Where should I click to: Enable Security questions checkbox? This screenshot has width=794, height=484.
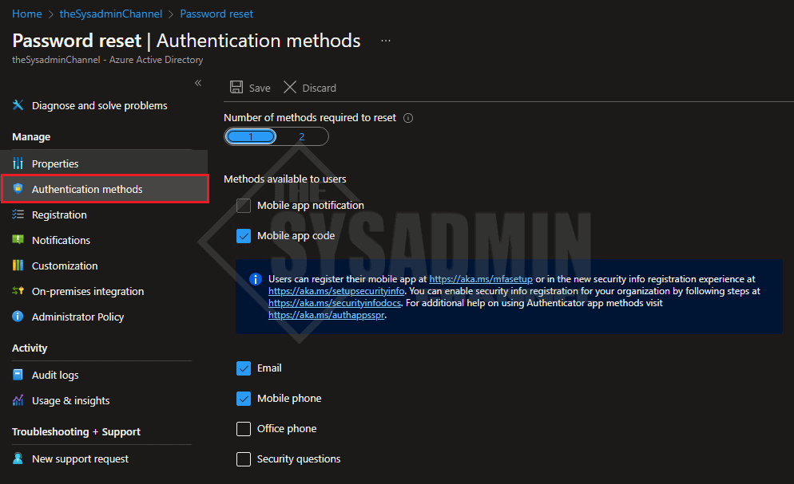pyautogui.click(x=244, y=459)
